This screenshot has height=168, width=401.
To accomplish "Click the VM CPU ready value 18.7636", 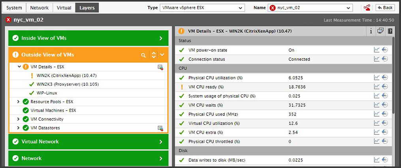I will coord(297,87).
